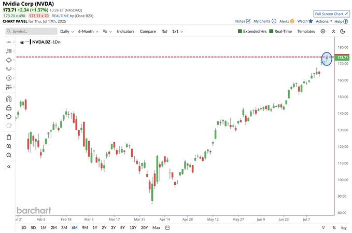
Task: Open chart settings gear
Action: coord(323,31)
